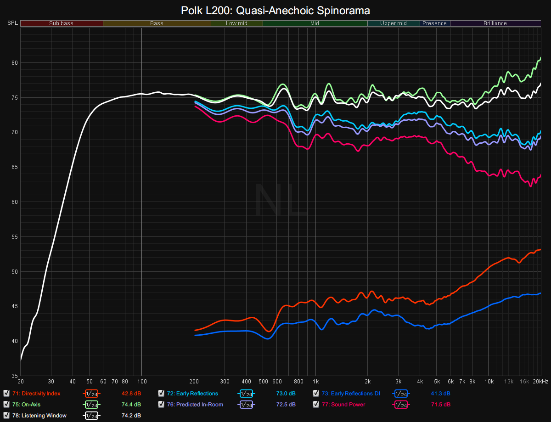Click the 71.5 dB Sound Power value
The width and height of the screenshot is (551, 422).
[x=440, y=405]
